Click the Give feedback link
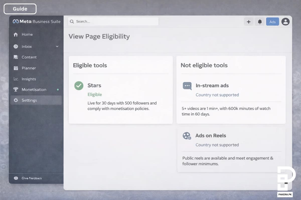301x200 pixels. click(x=32, y=178)
